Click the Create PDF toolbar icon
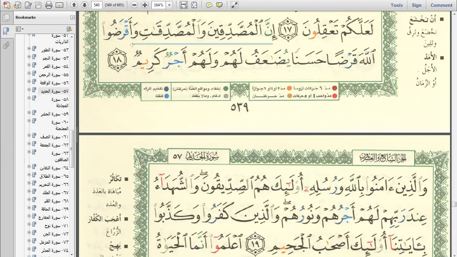The height and width of the screenshot is (257, 457). coord(6,5)
